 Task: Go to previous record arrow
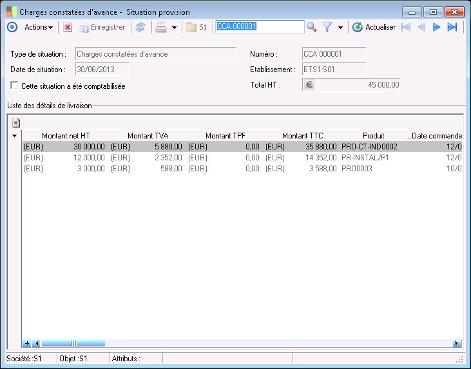click(x=421, y=27)
